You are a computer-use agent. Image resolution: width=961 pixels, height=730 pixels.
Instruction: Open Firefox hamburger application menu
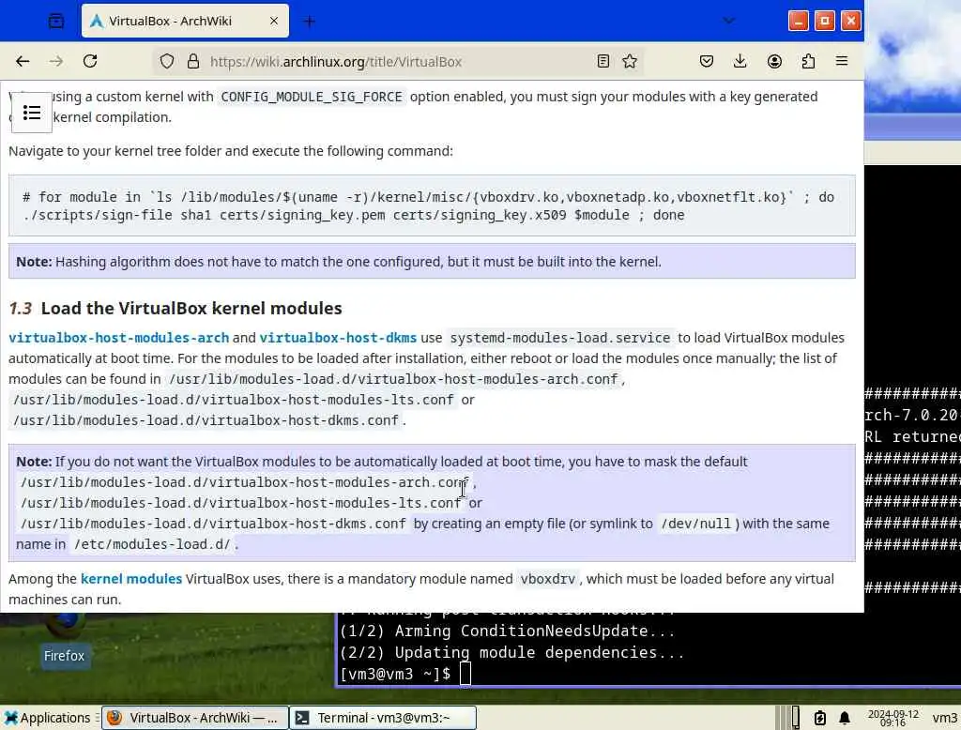tap(842, 61)
